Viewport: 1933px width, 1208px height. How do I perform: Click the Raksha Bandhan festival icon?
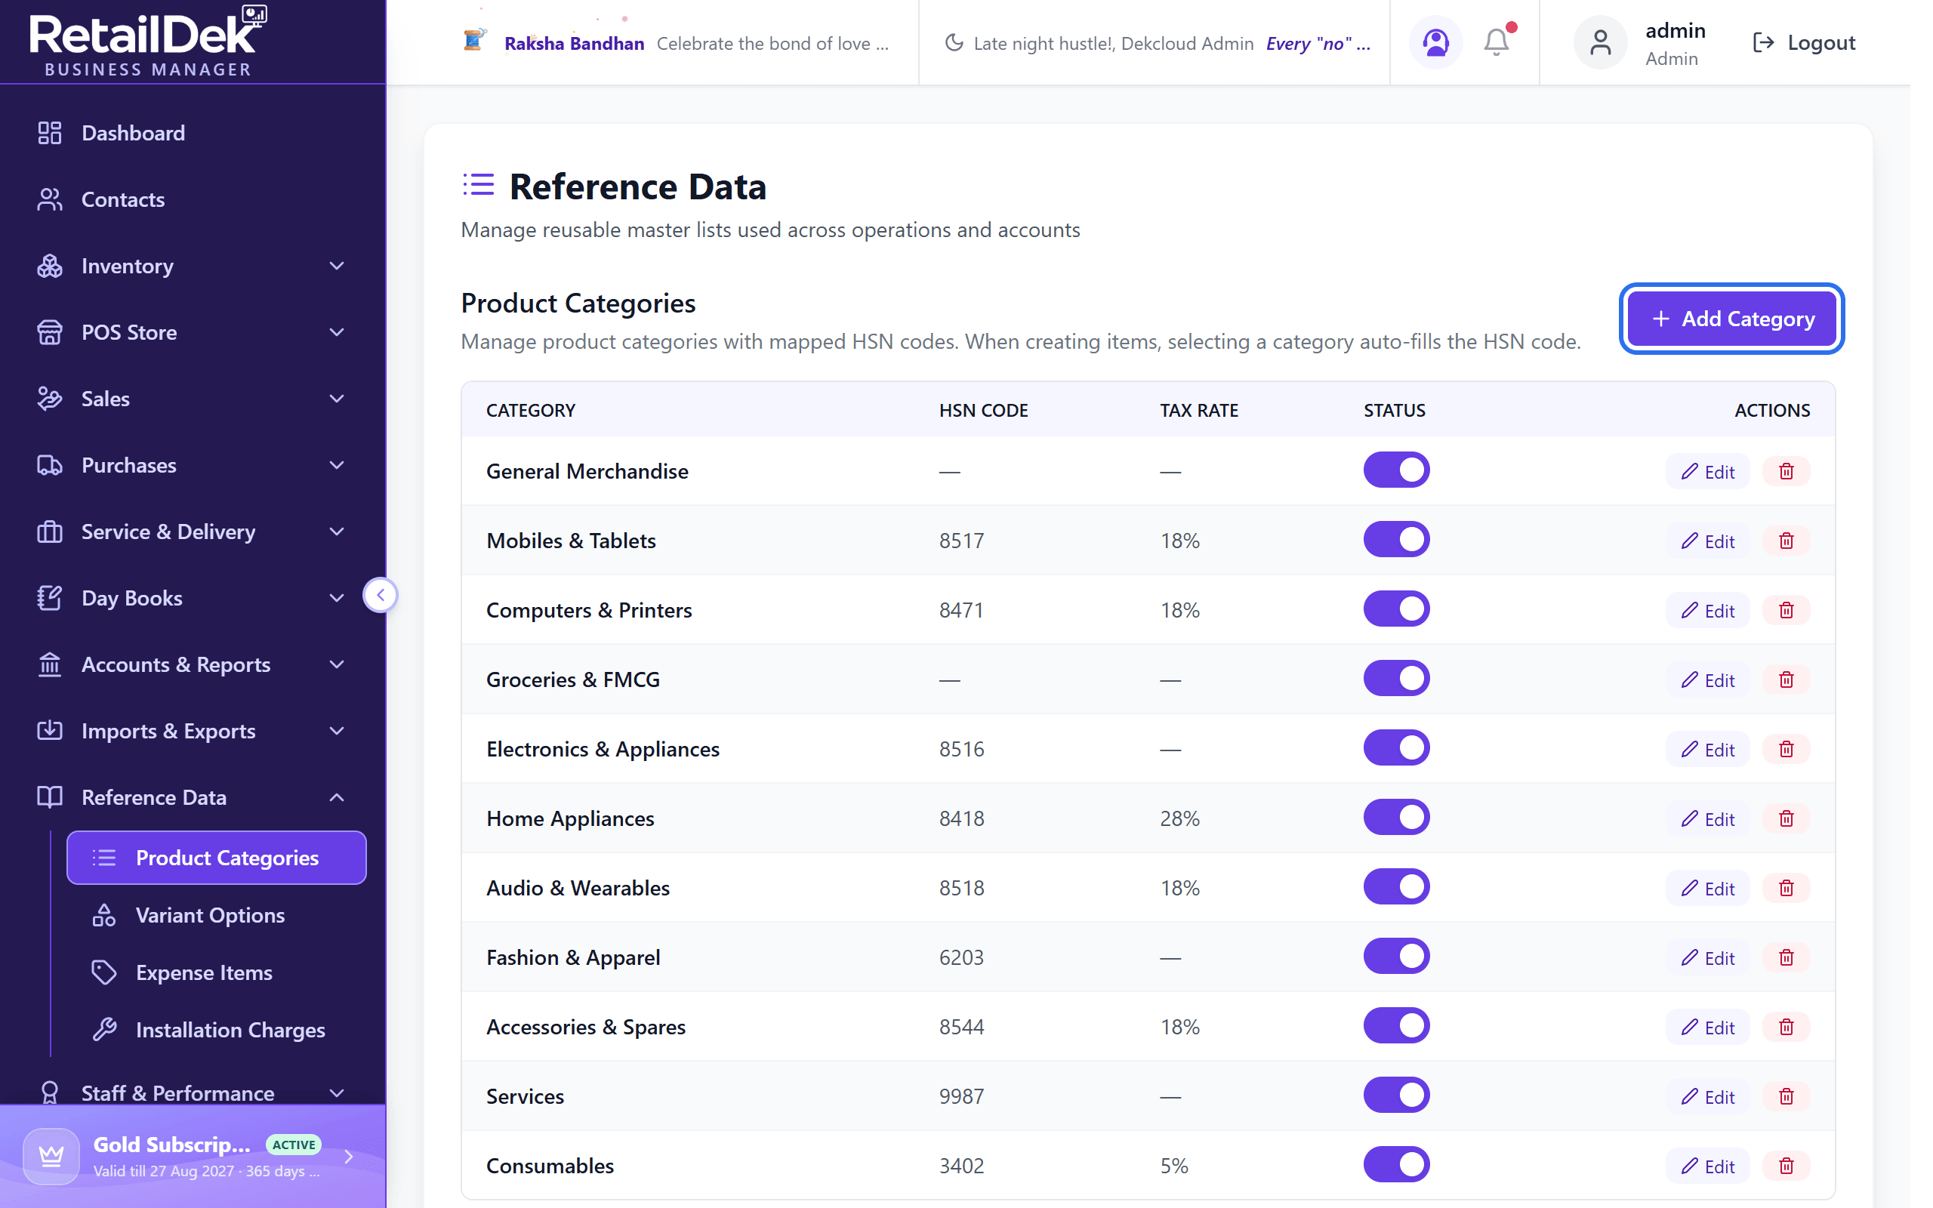point(473,40)
